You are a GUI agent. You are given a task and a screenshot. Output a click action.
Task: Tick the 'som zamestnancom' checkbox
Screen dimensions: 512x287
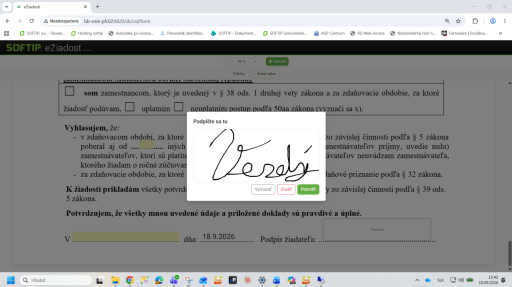(x=69, y=91)
